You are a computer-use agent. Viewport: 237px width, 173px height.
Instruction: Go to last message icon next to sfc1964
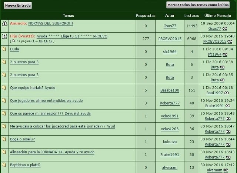(x=225, y=54)
